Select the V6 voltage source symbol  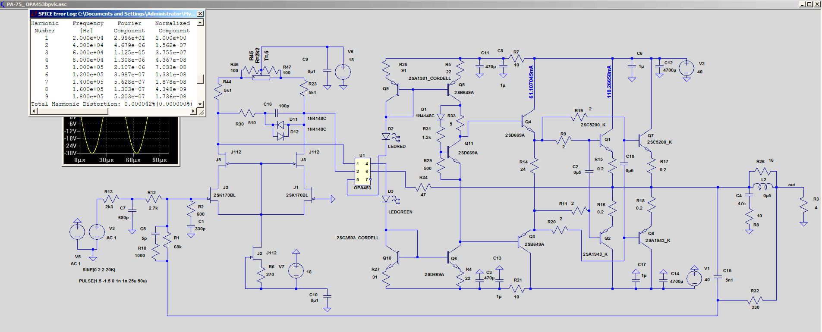343,72
